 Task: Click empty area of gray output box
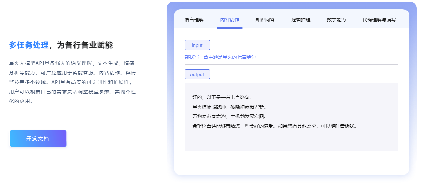[x=291, y=141]
